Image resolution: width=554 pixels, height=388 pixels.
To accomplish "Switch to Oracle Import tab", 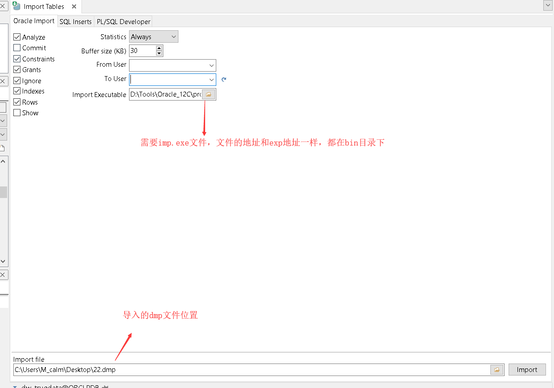I will 34,21.
